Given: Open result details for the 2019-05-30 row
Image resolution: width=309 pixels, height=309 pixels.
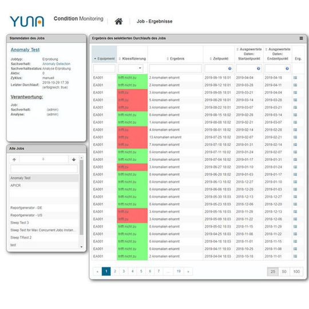Looking at the screenshot, I should click(295, 197).
